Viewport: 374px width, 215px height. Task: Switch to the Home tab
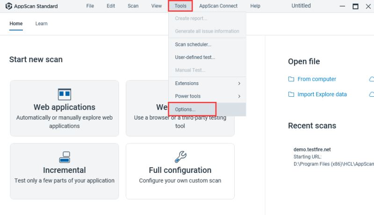16,23
